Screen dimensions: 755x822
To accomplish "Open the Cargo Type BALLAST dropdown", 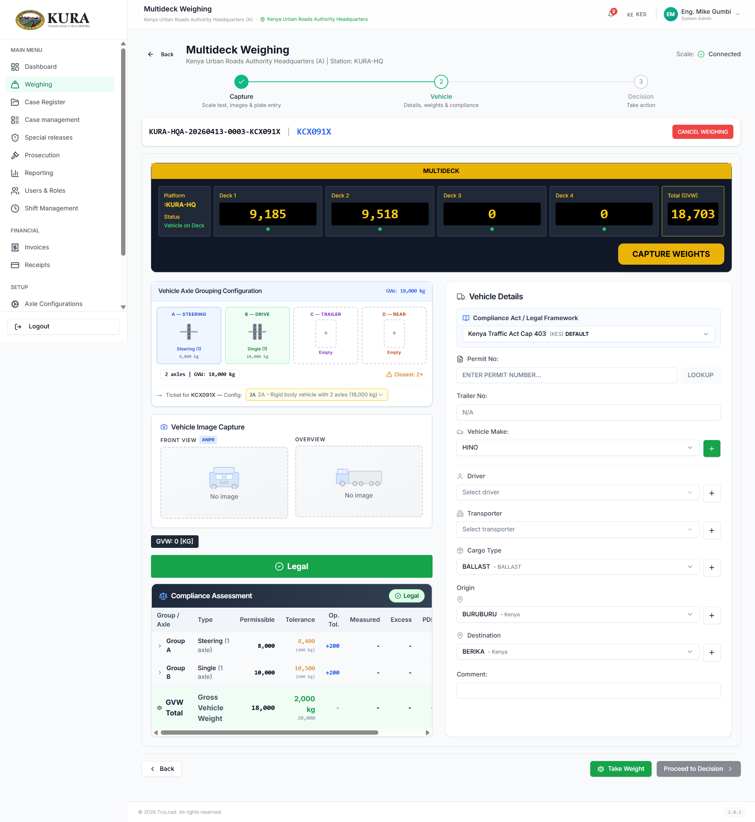I will coord(577,567).
